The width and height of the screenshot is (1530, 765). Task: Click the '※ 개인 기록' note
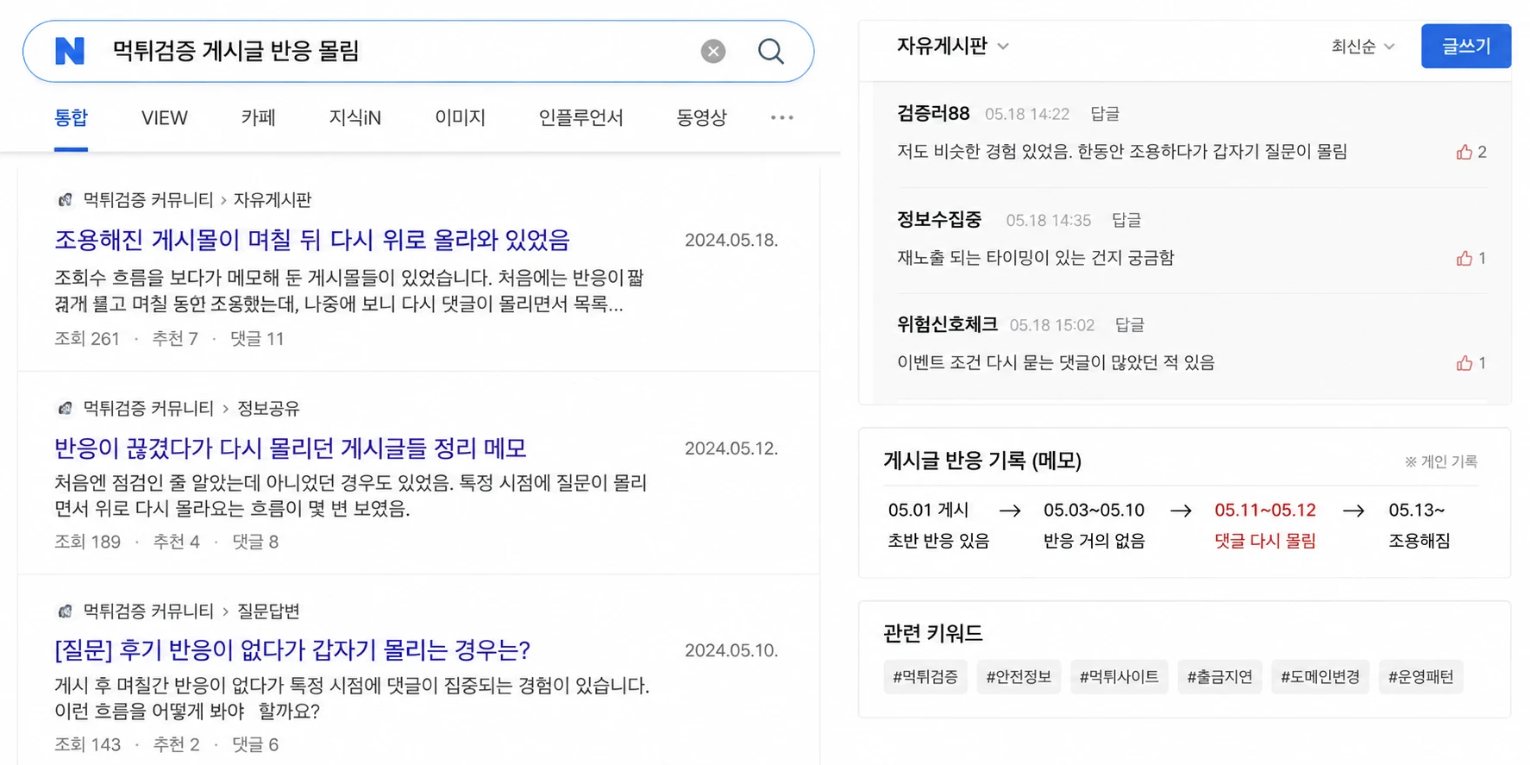[x=1441, y=461]
